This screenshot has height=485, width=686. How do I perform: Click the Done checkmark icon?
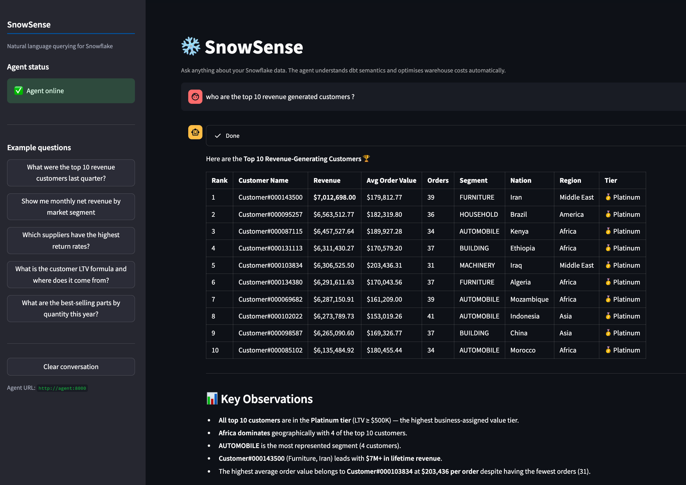point(218,136)
